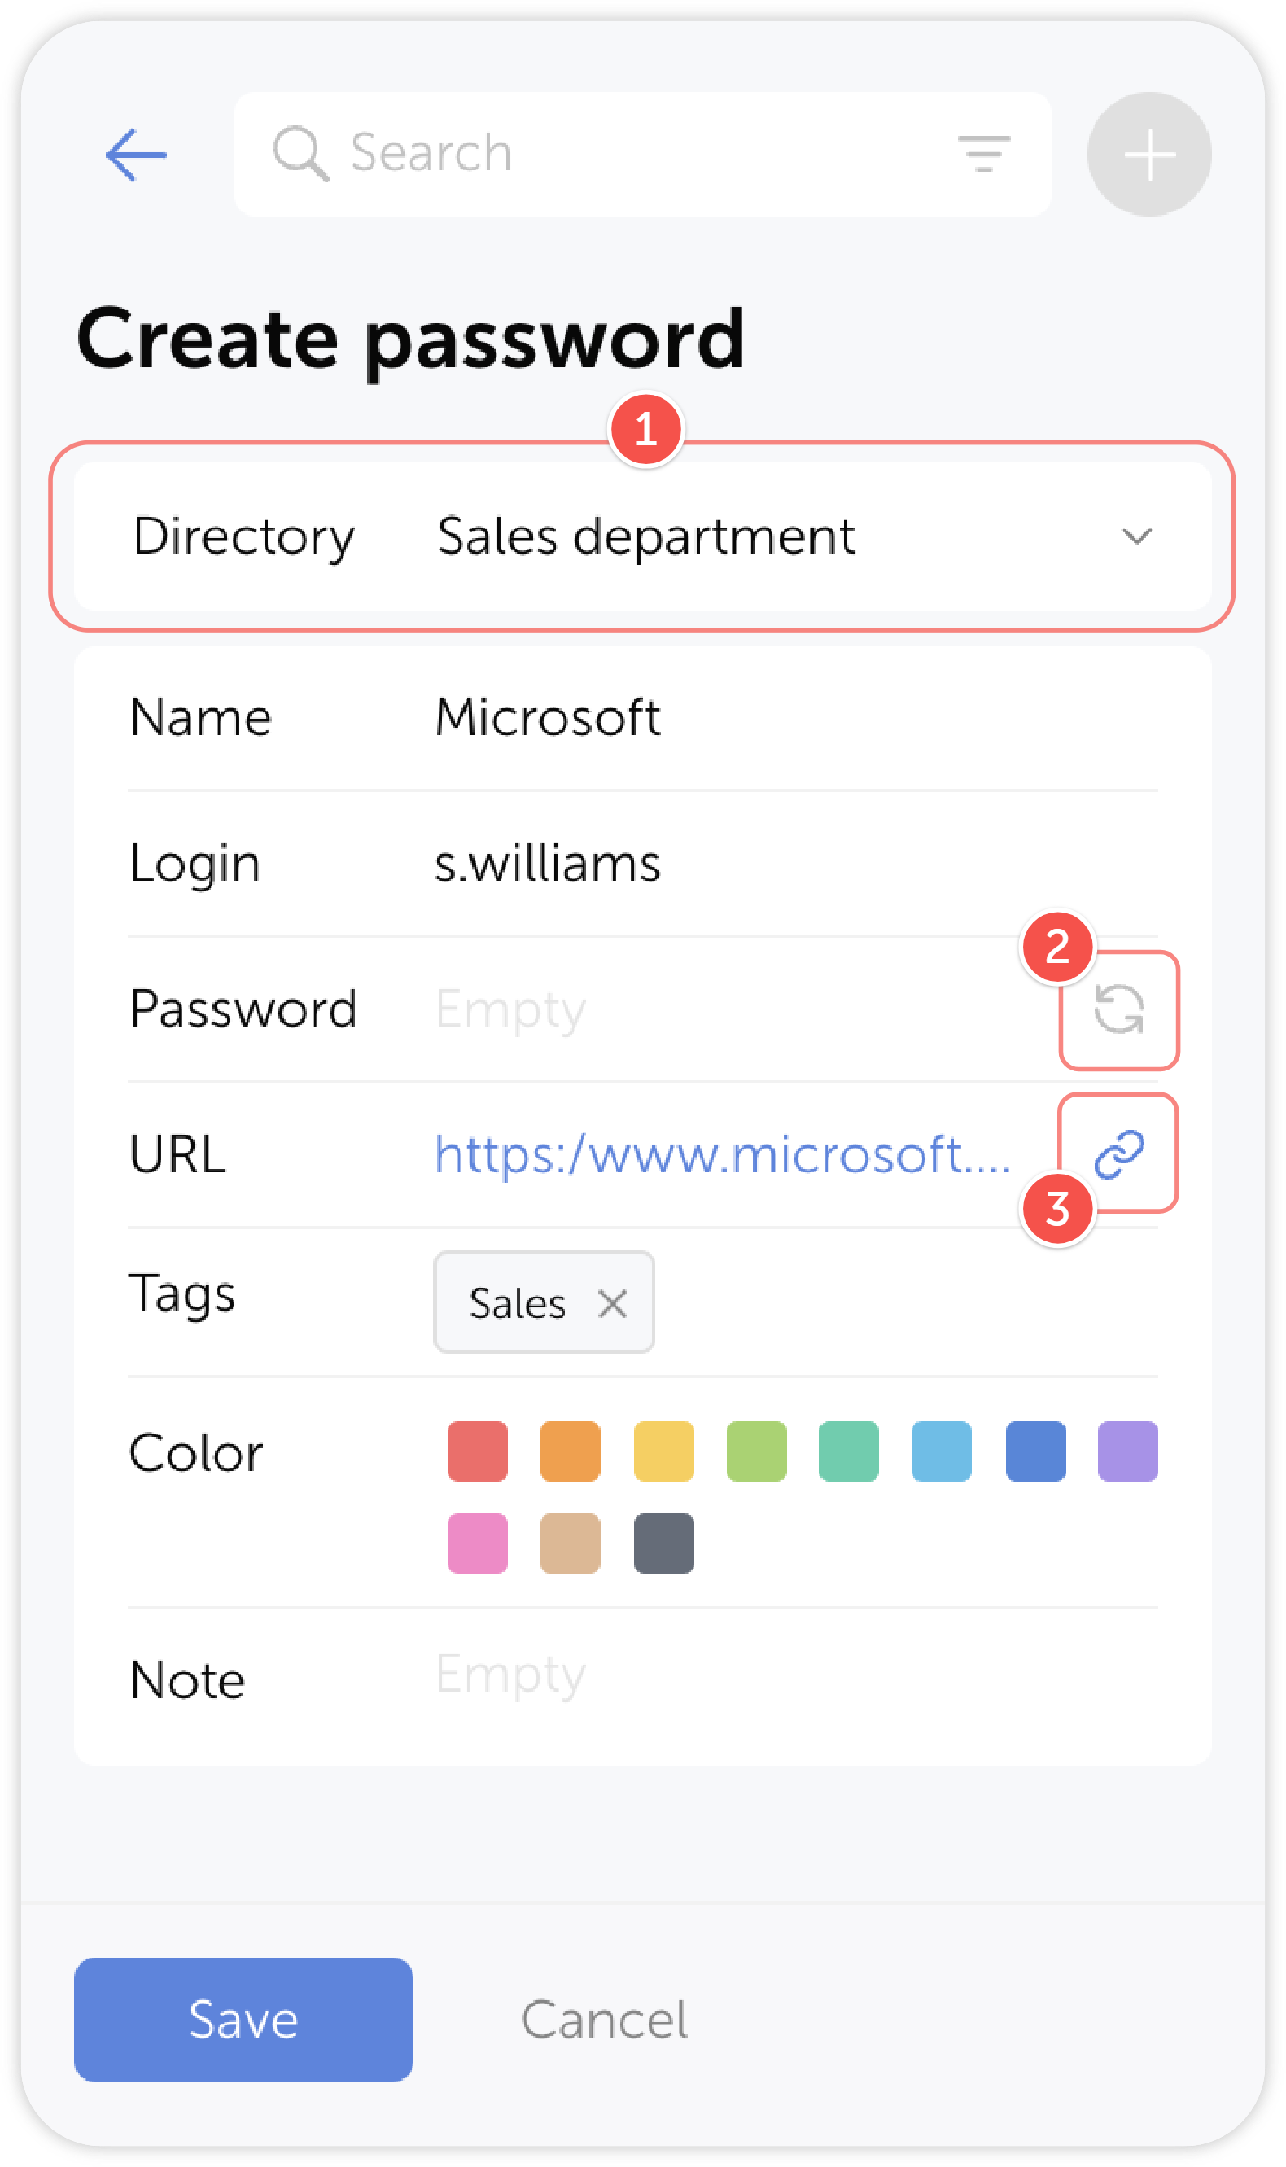Click the Color label

coord(196,1453)
